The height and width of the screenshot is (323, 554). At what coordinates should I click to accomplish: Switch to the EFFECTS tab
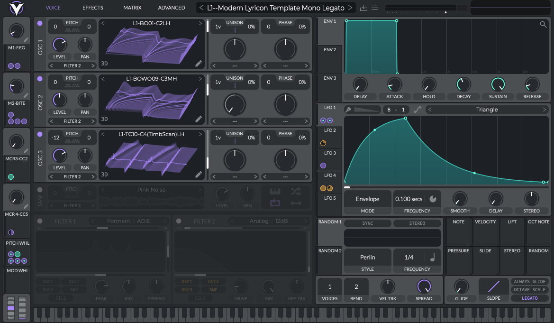(x=92, y=8)
